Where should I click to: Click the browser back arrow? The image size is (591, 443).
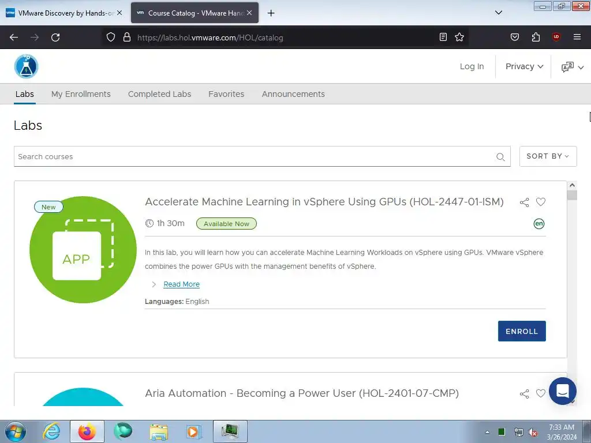pyautogui.click(x=14, y=37)
